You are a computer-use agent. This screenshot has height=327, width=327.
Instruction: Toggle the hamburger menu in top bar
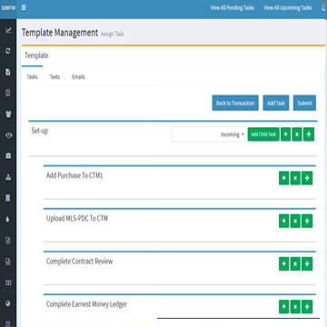point(24,8)
